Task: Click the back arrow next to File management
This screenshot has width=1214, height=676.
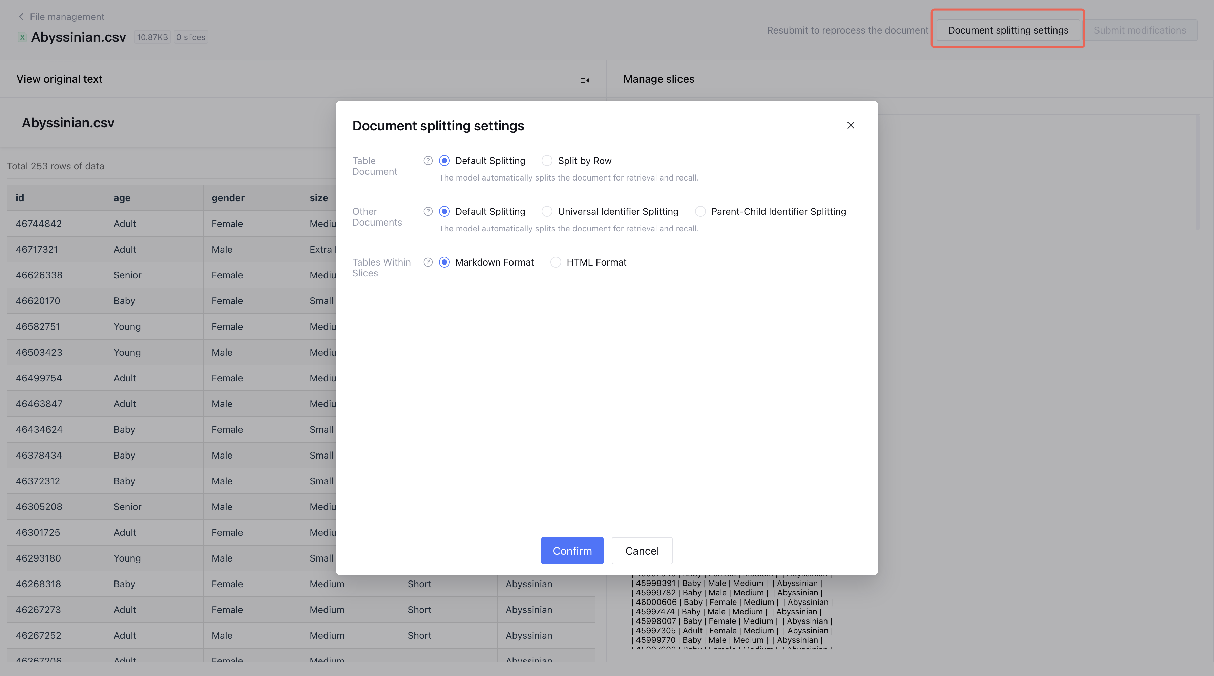Action: (x=21, y=17)
